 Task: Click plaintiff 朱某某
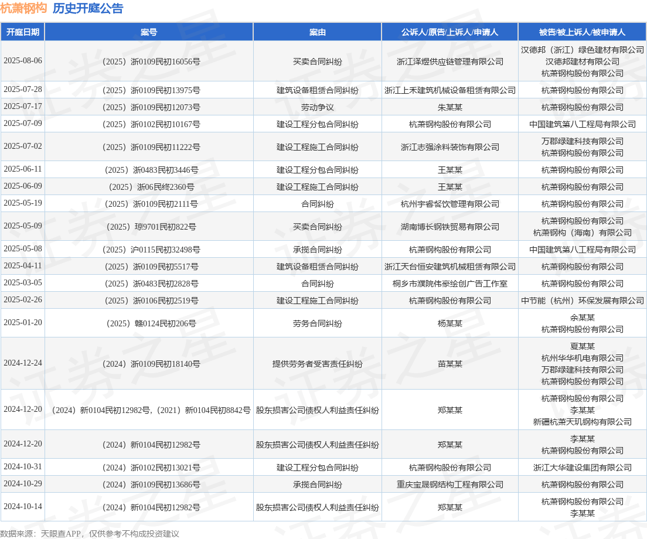tap(450, 107)
